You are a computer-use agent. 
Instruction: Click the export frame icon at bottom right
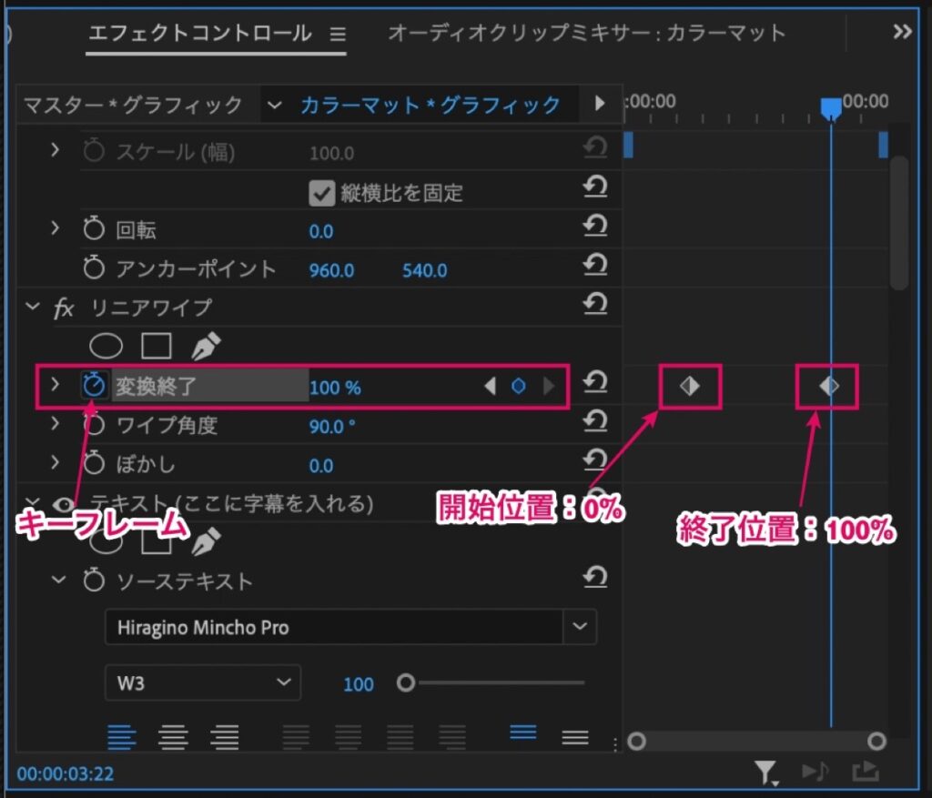[865, 772]
